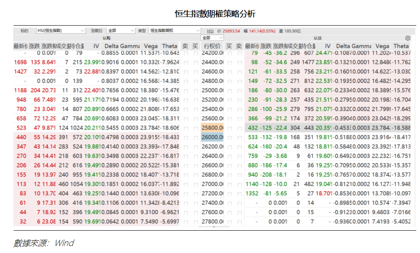420x253 pixels.
Task: Click put last price 1140
Action: pos(252,184)
